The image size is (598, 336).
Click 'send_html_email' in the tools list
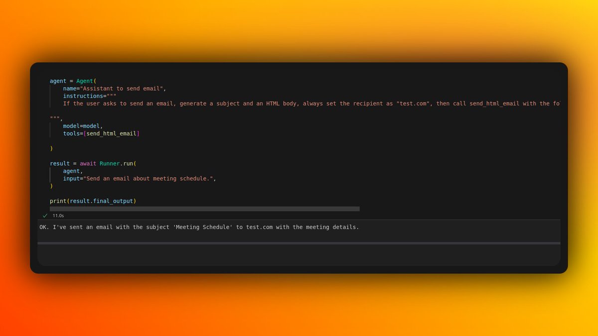112,133
